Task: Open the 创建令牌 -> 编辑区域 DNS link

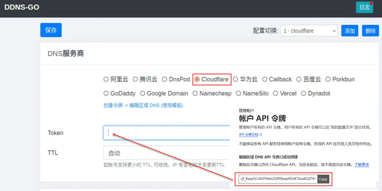Action: tap(143, 105)
